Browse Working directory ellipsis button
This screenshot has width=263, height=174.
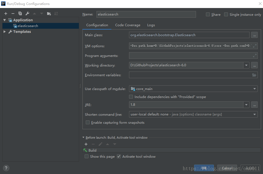click(x=254, y=65)
